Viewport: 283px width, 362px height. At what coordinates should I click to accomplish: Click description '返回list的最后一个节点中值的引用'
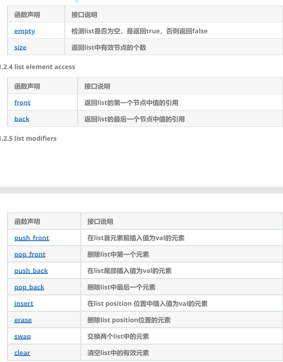click(134, 119)
